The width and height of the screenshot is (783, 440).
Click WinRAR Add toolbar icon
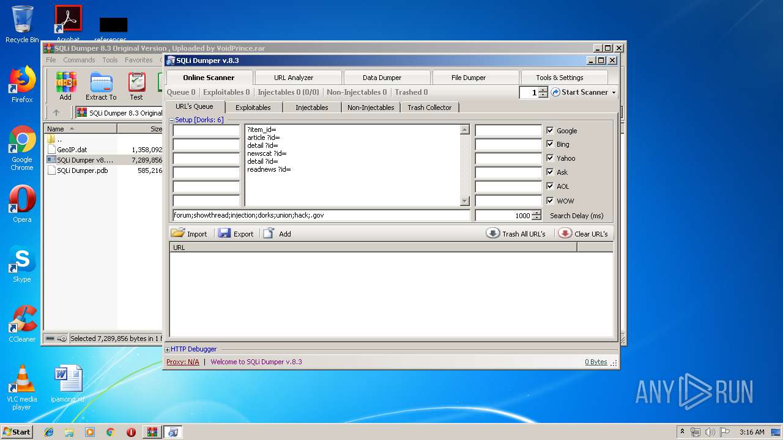[x=65, y=86]
